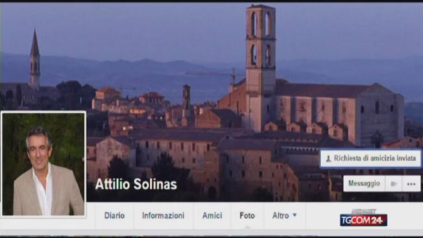
Task: Open Attilio Solinas profile picture
Action: pyautogui.click(x=43, y=164)
